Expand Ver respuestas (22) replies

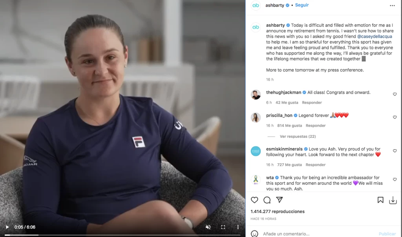coord(298,136)
